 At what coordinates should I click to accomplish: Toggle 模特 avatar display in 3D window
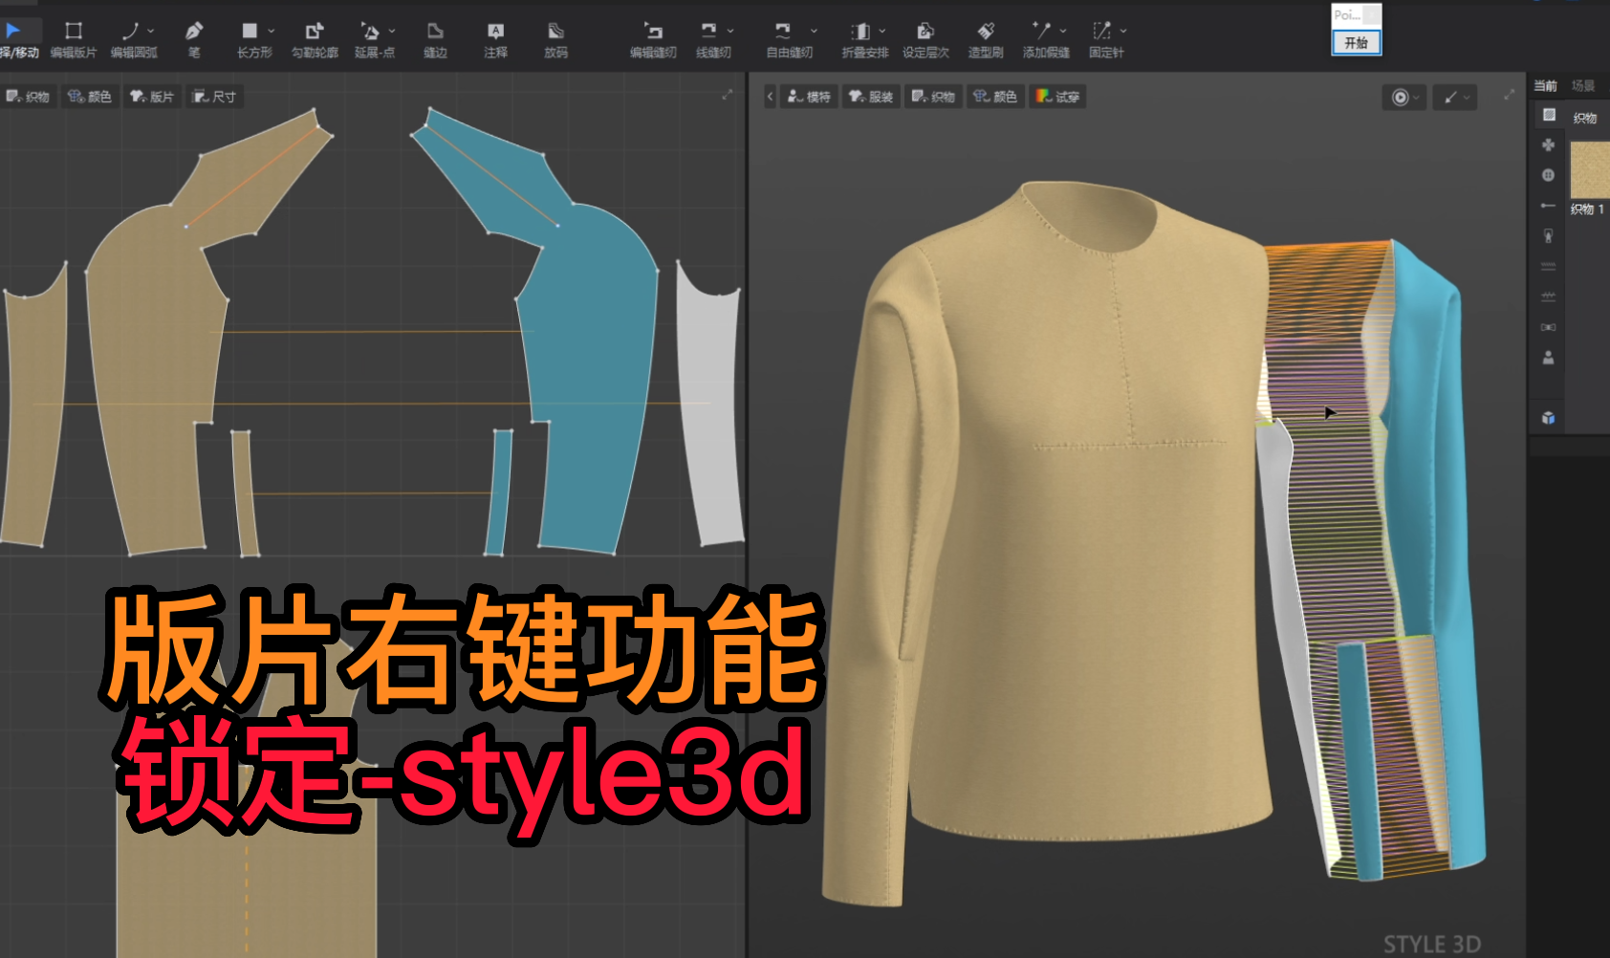(810, 97)
